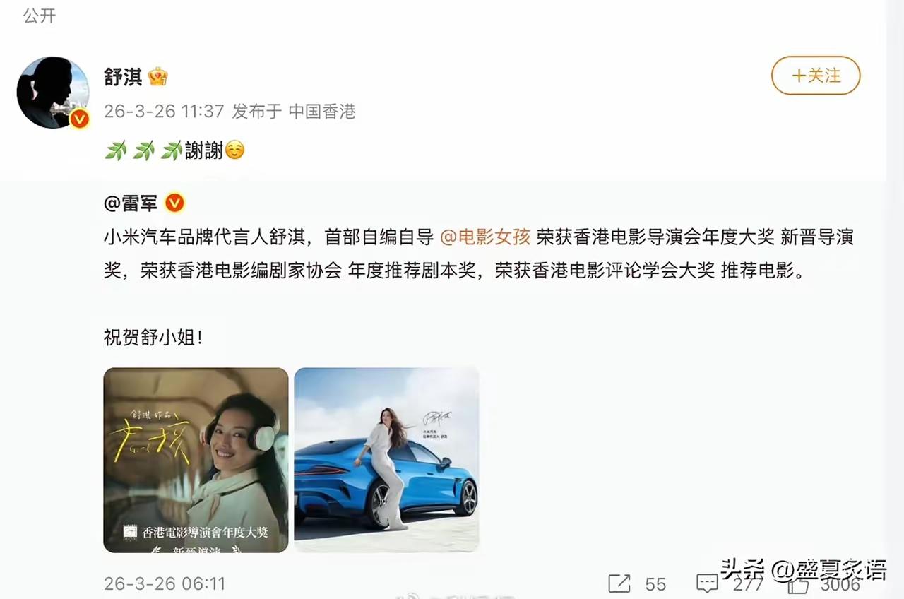Click the repost count 55
The image size is (904, 599).
(655, 584)
